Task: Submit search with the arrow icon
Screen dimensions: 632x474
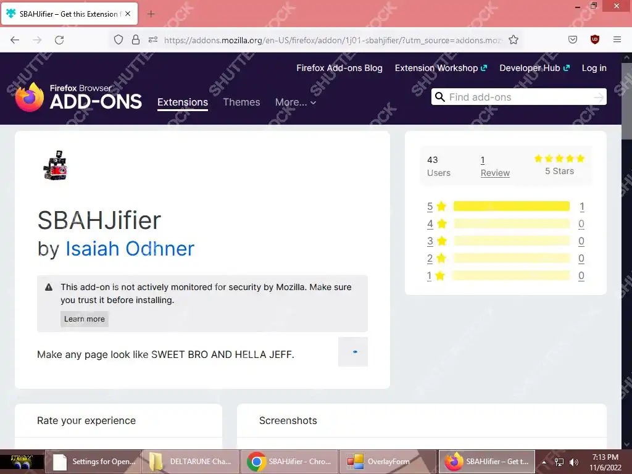Action: [599, 97]
